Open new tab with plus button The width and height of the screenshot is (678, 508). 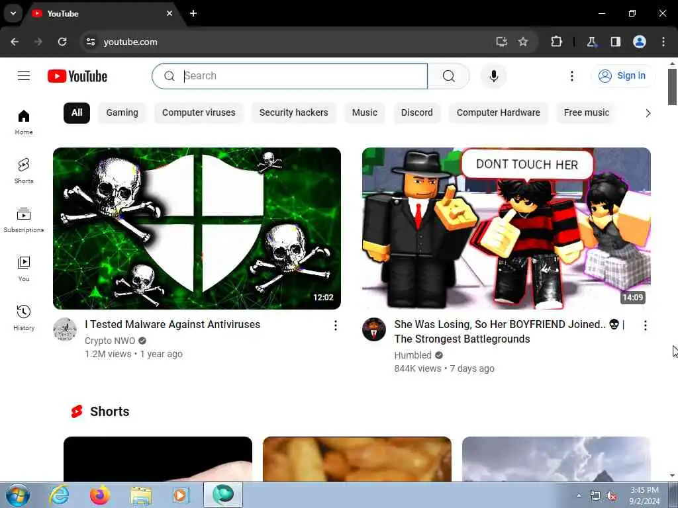(193, 13)
